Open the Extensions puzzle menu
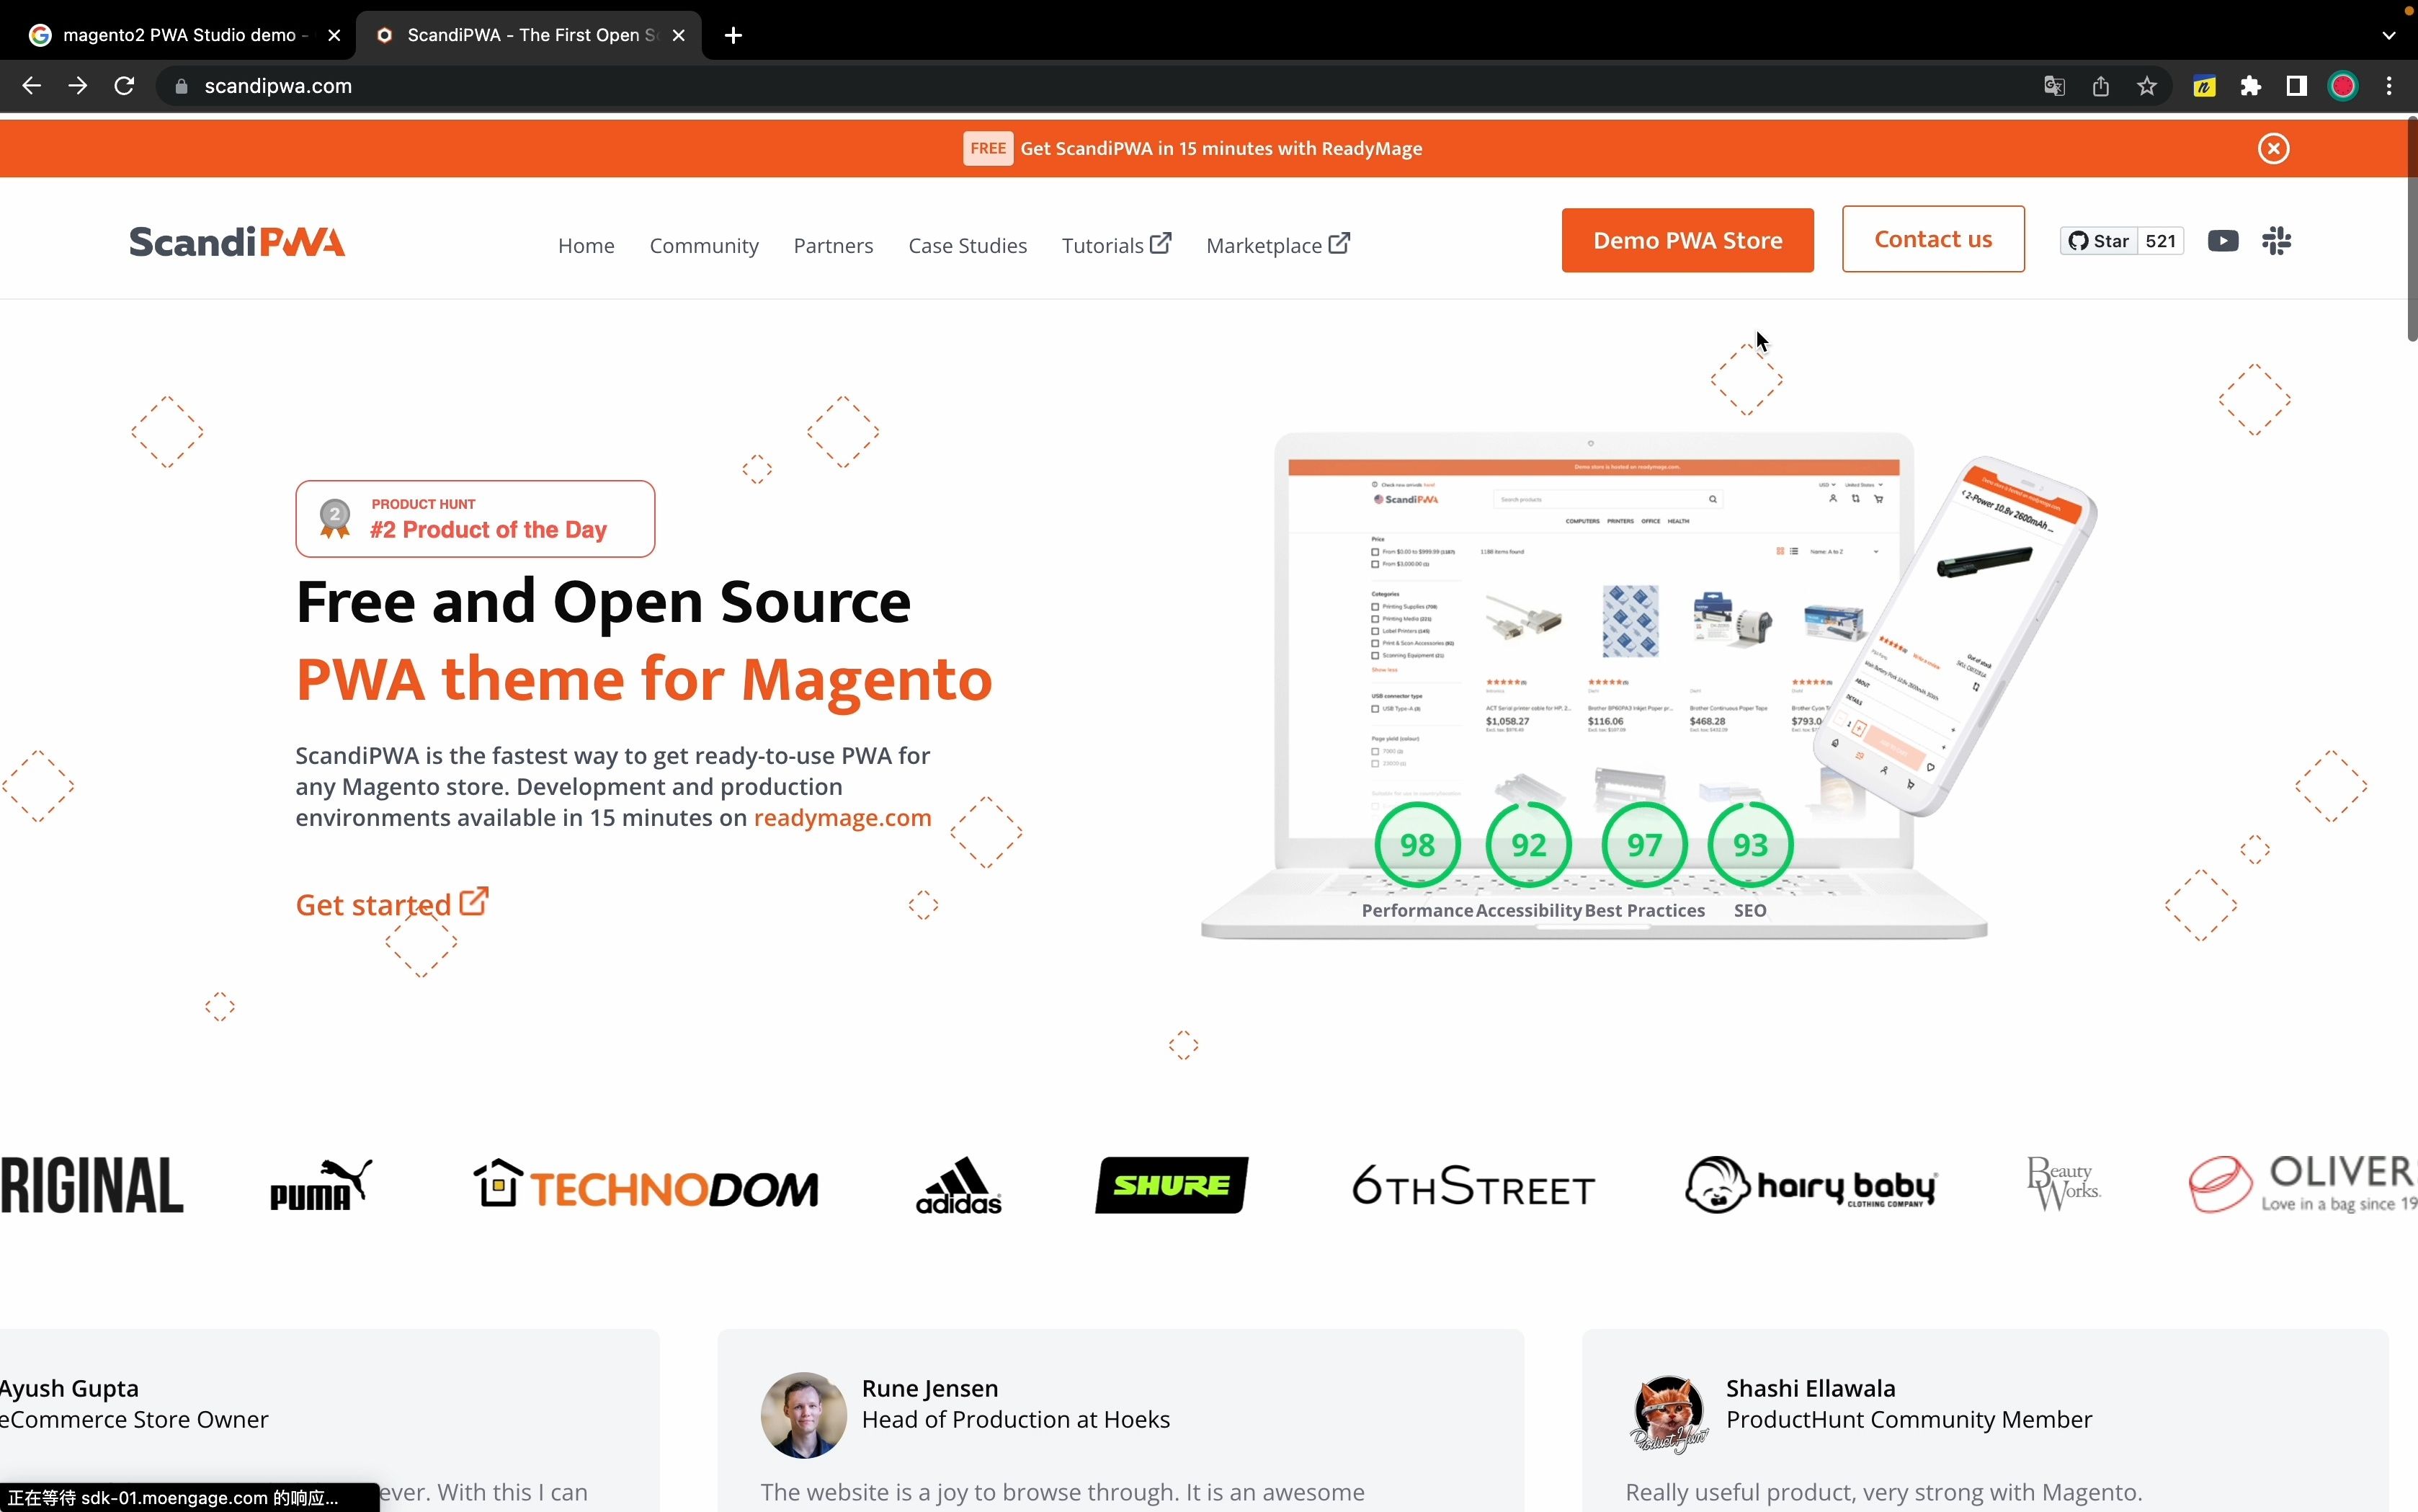This screenshot has height=1512, width=2418. pyautogui.click(x=2250, y=86)
